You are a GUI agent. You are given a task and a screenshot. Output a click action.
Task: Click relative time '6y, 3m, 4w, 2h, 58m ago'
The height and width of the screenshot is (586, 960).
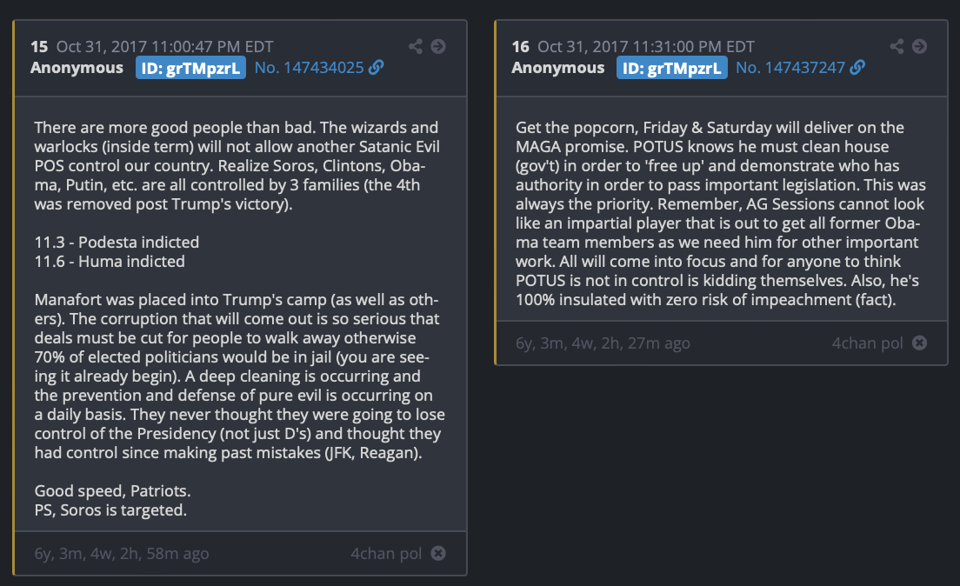point(122,553)
